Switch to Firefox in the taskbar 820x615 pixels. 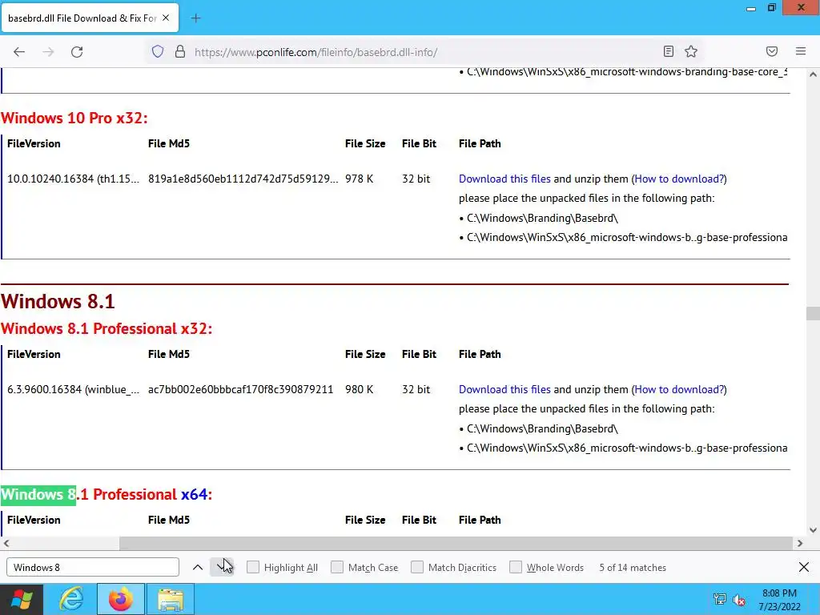[x=120, y=599]
